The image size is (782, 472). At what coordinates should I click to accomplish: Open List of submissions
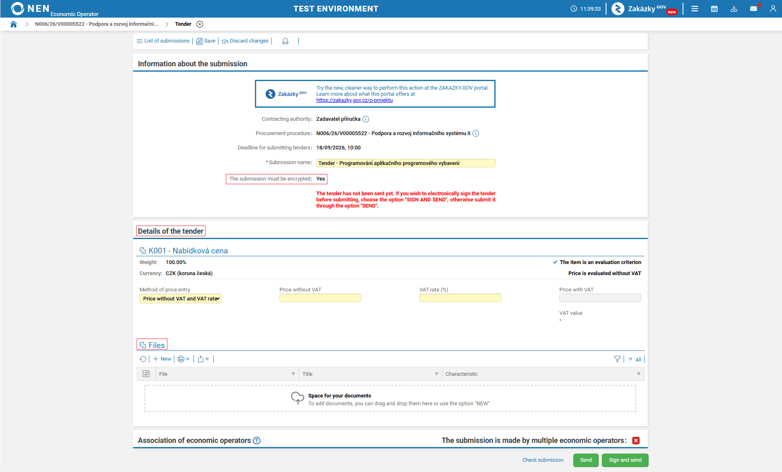[x=163, y=41]
